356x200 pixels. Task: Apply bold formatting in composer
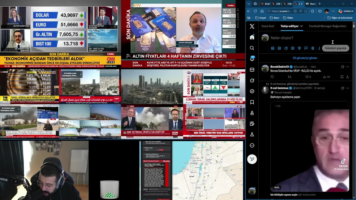coord(313,48)
